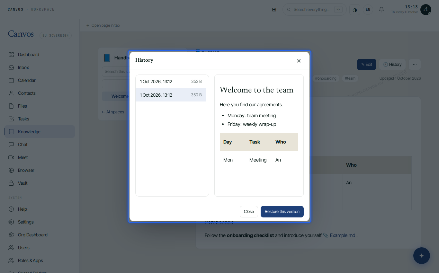Open the Tasks checkmark icon

pos(11,119)
